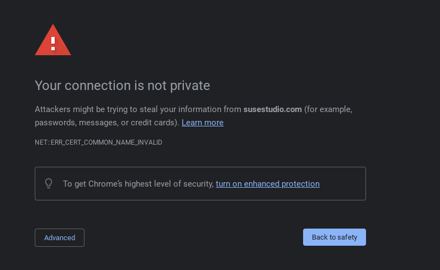The width and height of the screenshot is (440, 270).
Task: Open the Learn more link
Action: point(202,123)
